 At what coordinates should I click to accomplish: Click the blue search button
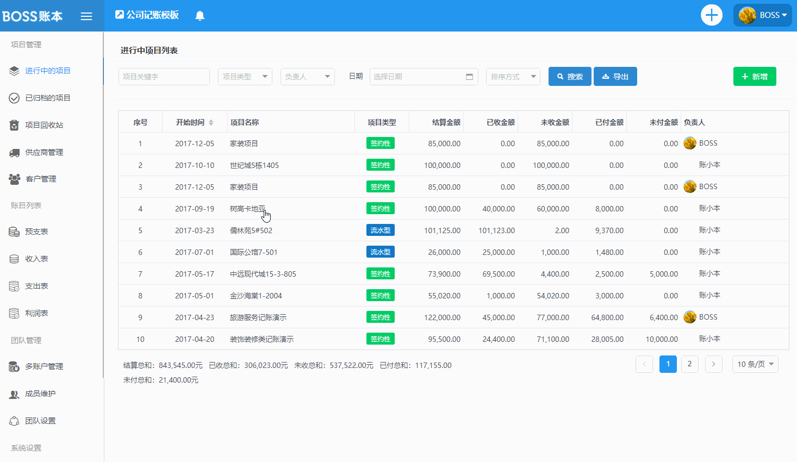tap(569, 77)
